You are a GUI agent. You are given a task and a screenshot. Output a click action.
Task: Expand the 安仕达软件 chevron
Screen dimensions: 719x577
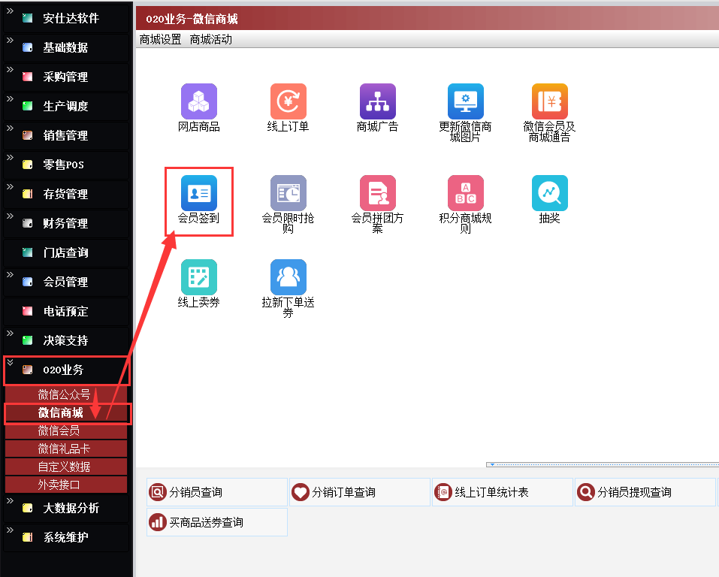(x=10, y=11)
